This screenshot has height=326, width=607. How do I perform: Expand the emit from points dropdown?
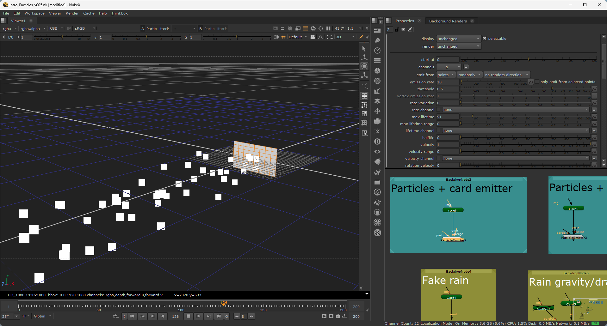coord(446,75)
